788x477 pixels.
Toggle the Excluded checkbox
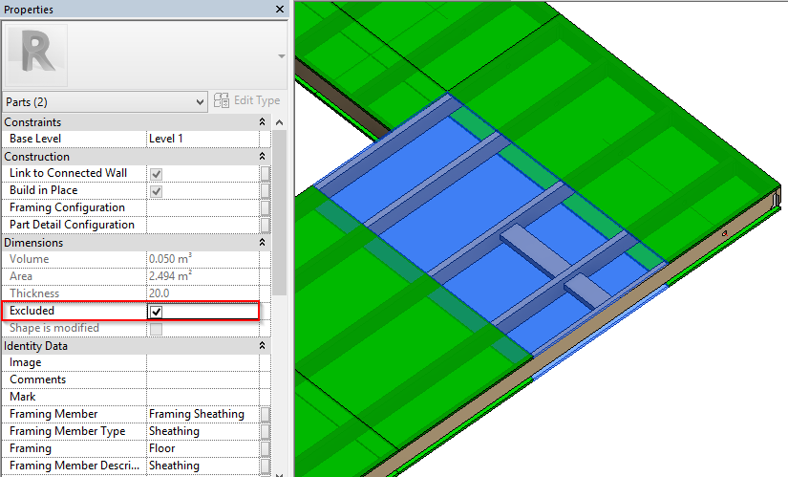(x=156, y=312)
